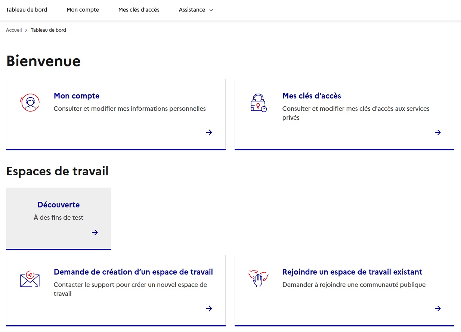This screenshot has height=332, width=461.
Task: Click text 'Demander à rejoindre une communauté publique'
Action: coord(354,285)
